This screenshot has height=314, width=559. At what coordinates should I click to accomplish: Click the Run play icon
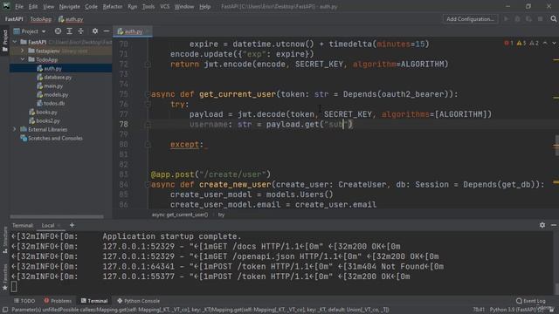tap(506, 19)
